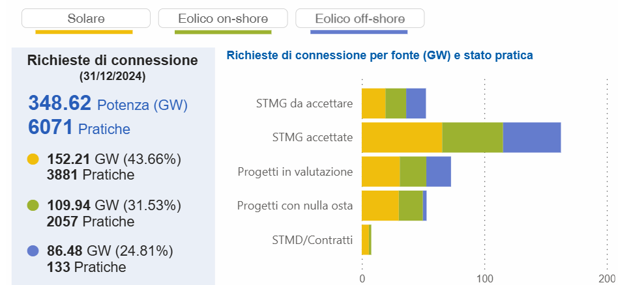Click off-shore segment of Progetti in valutazione bar

point(439,172)
